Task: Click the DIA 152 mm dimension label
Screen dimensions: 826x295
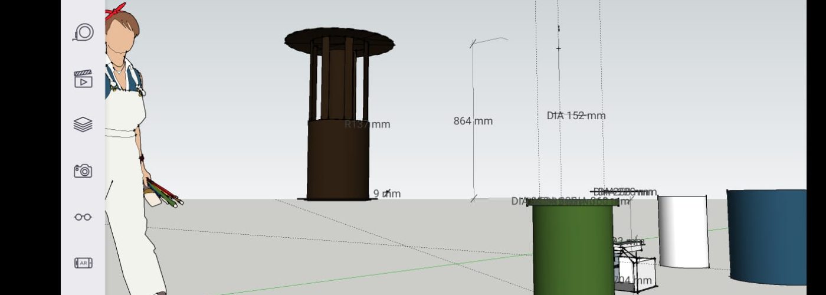Action: click(x=576, y=116)
